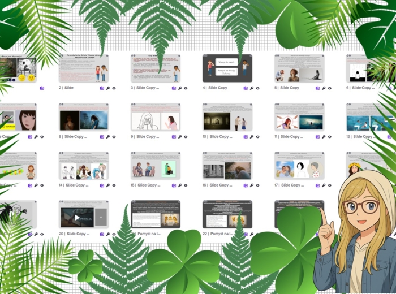Open the purple notes icon for slide 5

(317, 88)
